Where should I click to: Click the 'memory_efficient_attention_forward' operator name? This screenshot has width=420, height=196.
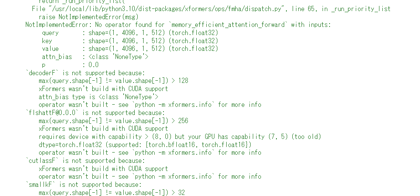pyautogui.click(x=228, y=25)
